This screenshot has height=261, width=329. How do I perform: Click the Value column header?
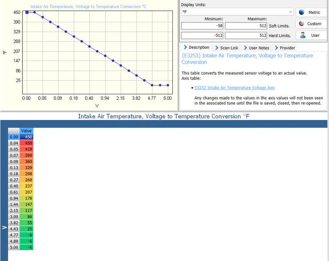(26, 131)
